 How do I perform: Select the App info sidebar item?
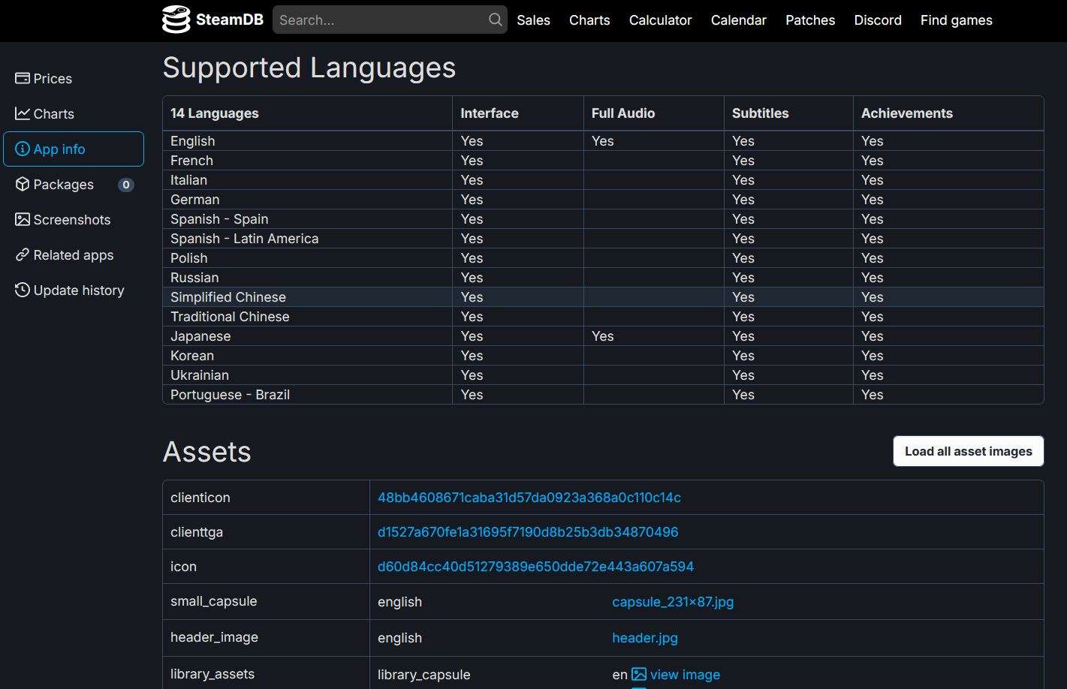(x=74, y=149)
